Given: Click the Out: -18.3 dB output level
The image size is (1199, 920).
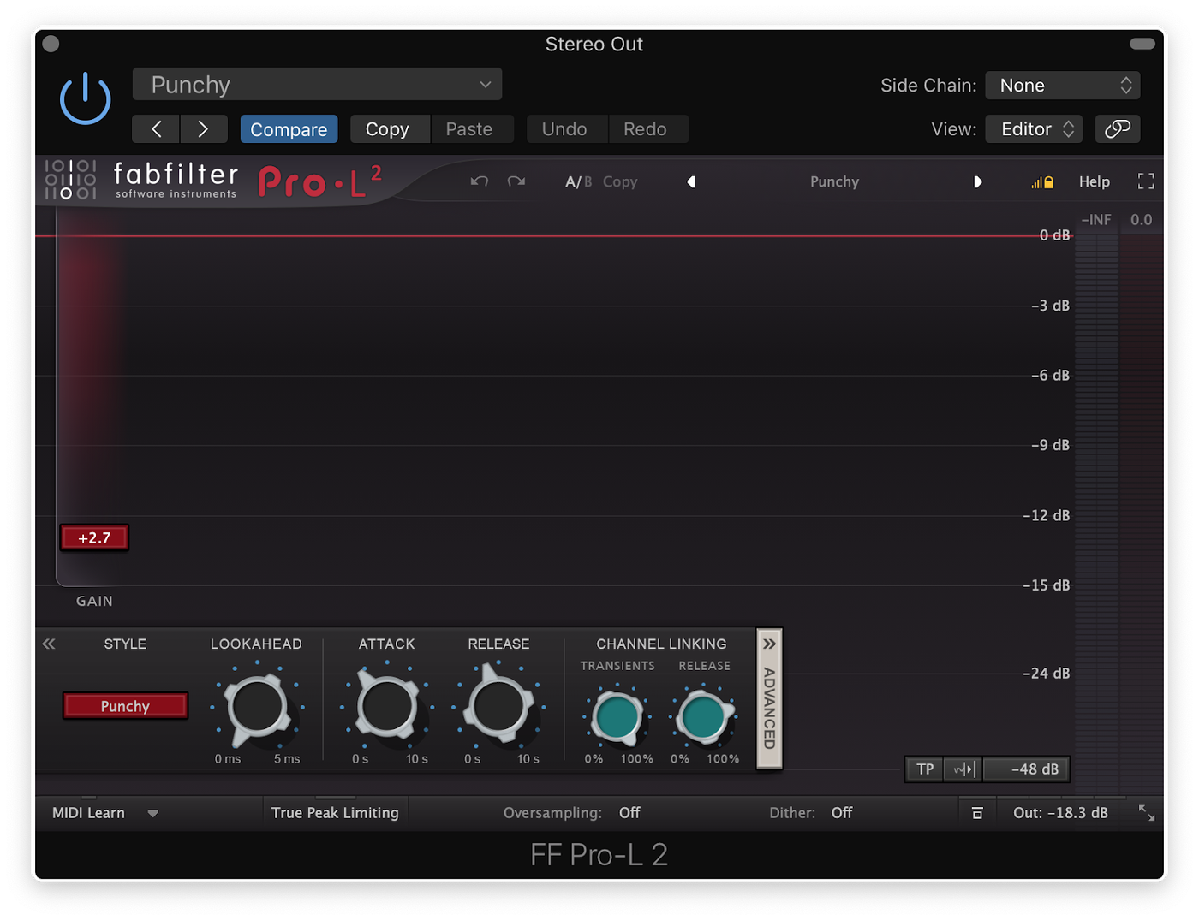Looking at the screenshot, I should point(1060,813).
